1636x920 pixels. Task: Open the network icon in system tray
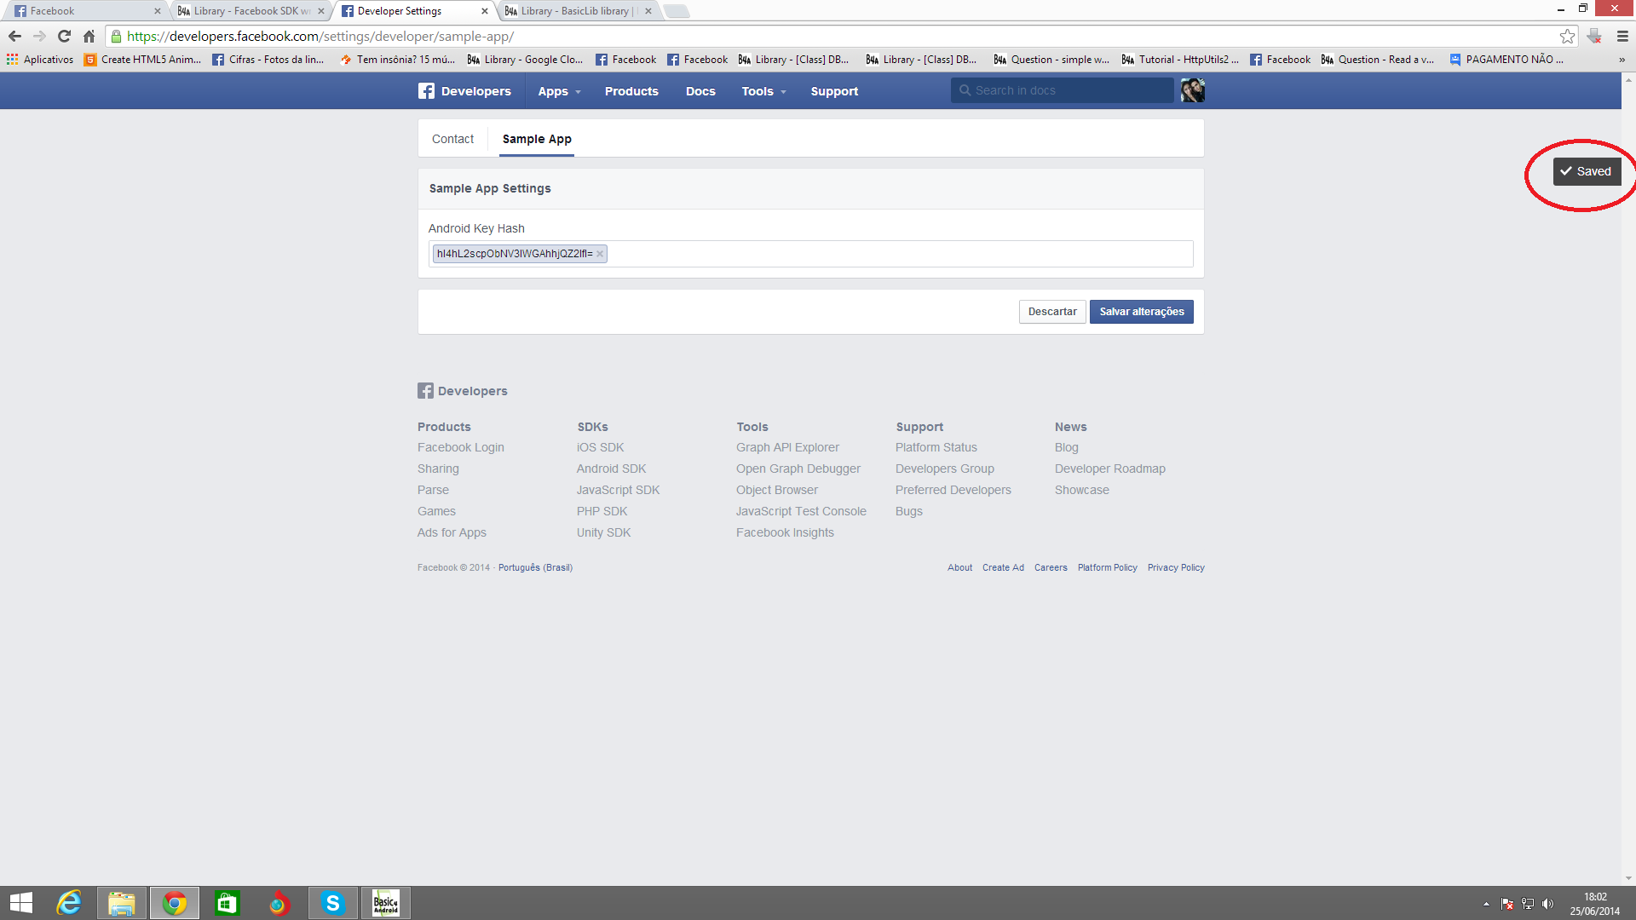click(x=1528, y=904)
